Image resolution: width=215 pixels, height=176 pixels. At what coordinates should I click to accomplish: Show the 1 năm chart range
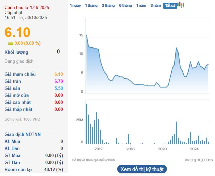(141, 5)
